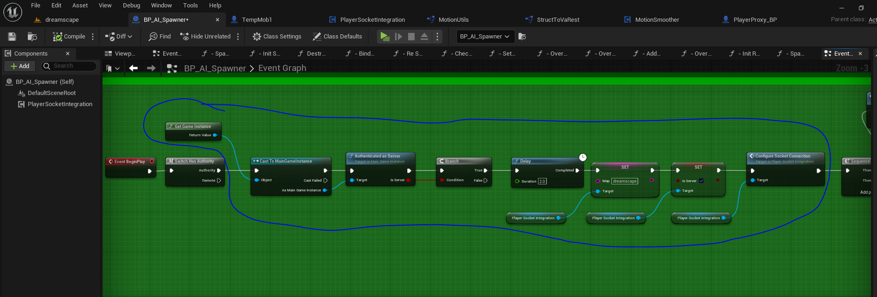Open Find in blueprint

[x=160, y=37]
